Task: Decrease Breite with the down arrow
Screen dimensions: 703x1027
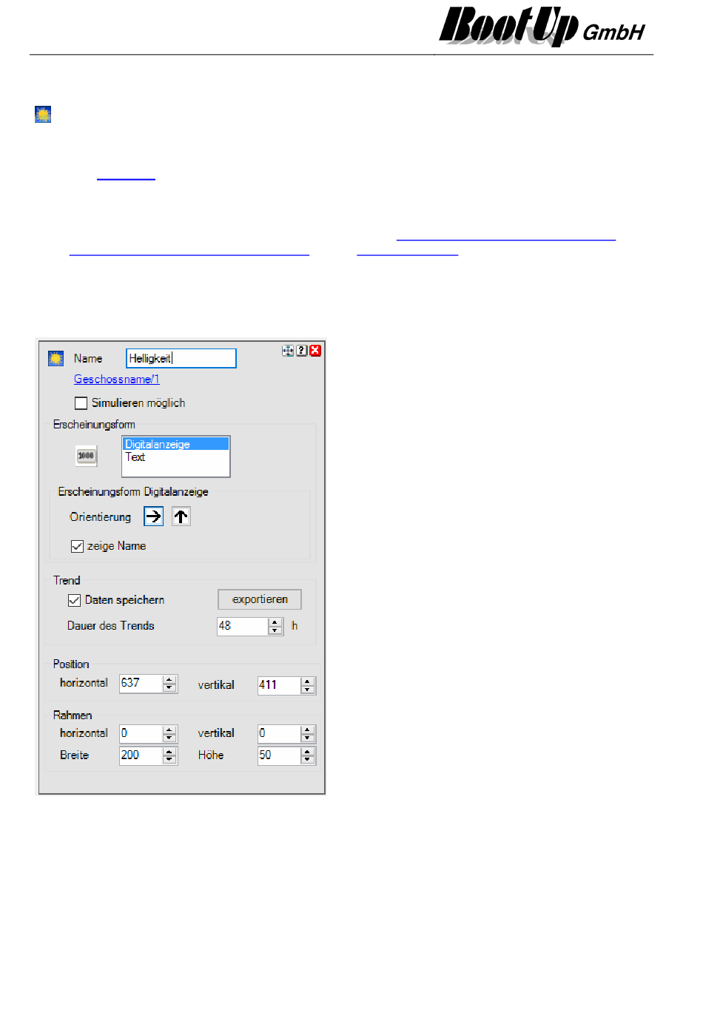Action: tap(169, 761)
